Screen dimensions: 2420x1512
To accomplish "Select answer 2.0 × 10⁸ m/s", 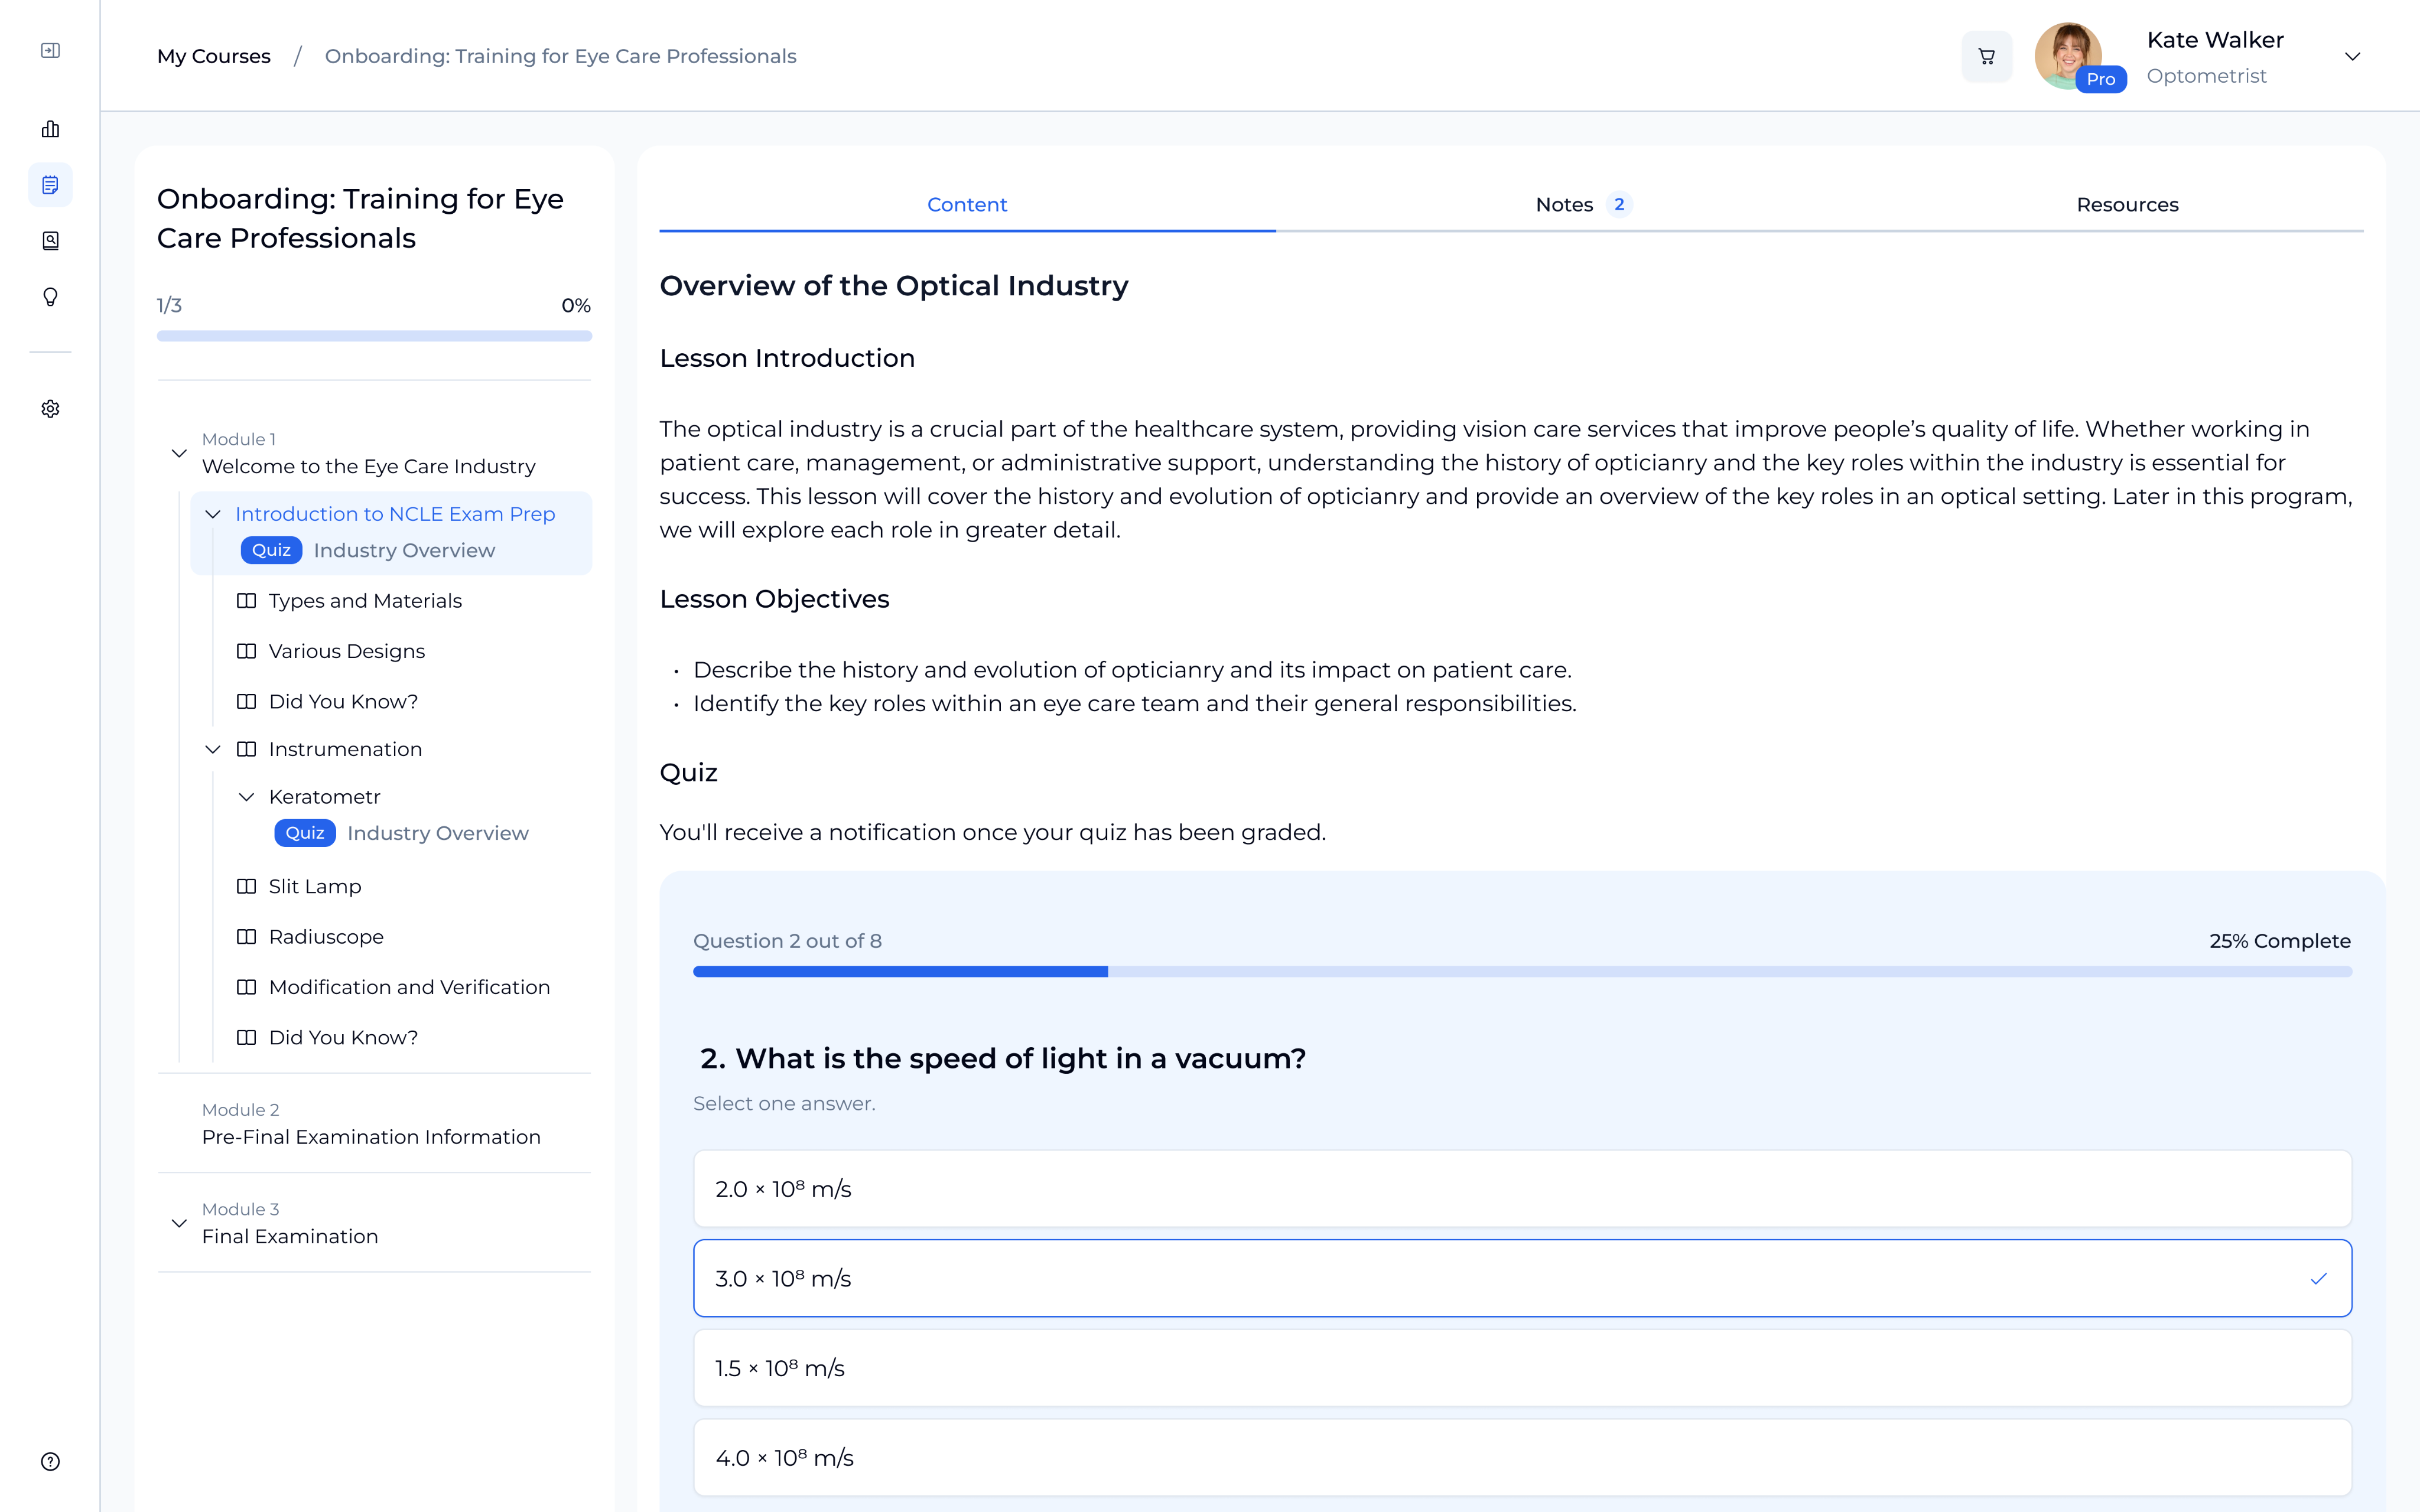I will tap(1521, 1189).
